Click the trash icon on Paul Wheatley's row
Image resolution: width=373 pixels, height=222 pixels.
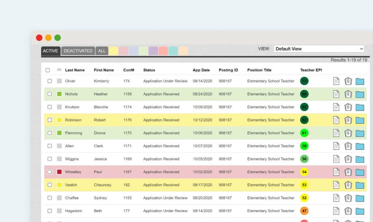coord(348,172)
